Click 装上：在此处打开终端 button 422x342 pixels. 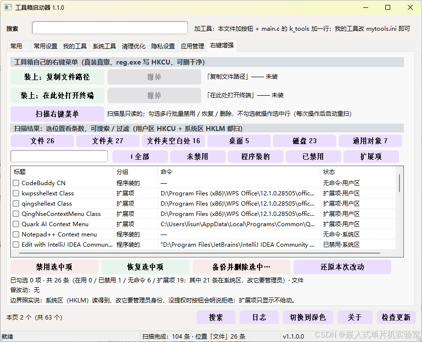pos(57,95)
